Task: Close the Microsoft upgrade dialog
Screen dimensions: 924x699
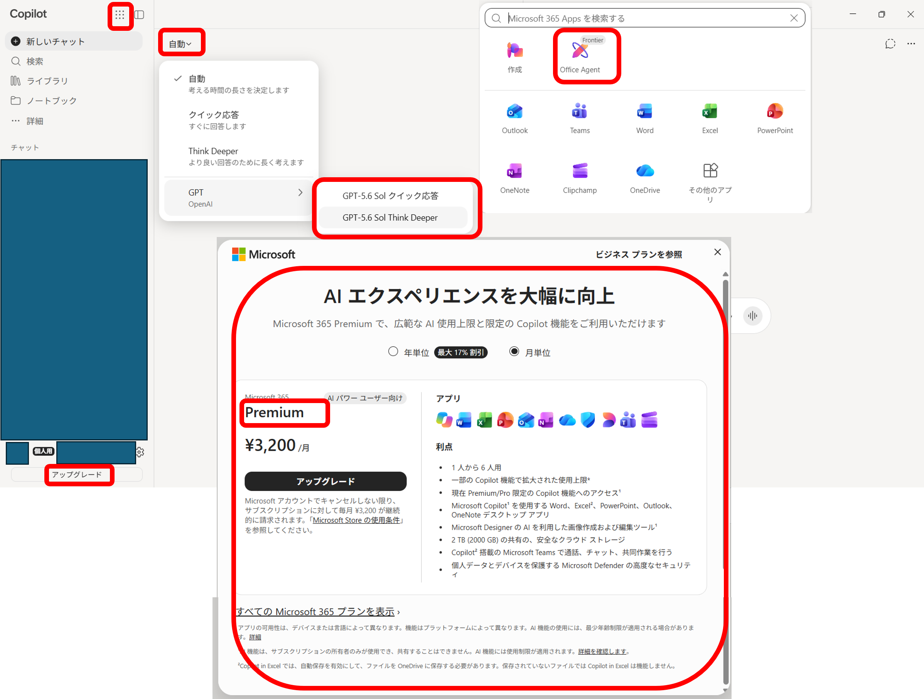Action: point(717,252)
